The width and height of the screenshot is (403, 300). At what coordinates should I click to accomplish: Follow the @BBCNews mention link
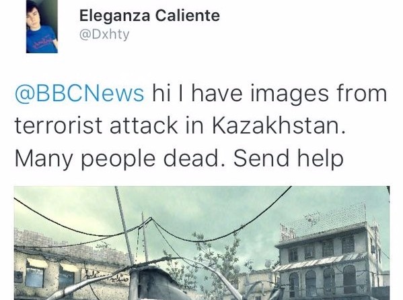pyautogui.click(x=79, y=93)
